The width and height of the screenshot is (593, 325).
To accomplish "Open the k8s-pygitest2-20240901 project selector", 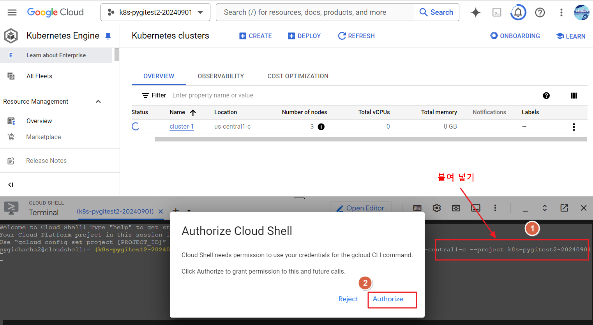I will tap(155, 12).
